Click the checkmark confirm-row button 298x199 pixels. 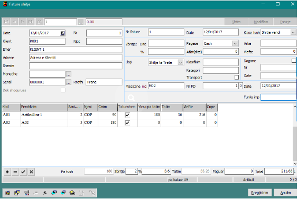[23, 172]
